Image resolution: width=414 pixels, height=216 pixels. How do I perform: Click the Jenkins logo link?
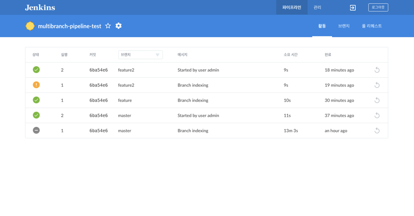[x=40, y=7]
